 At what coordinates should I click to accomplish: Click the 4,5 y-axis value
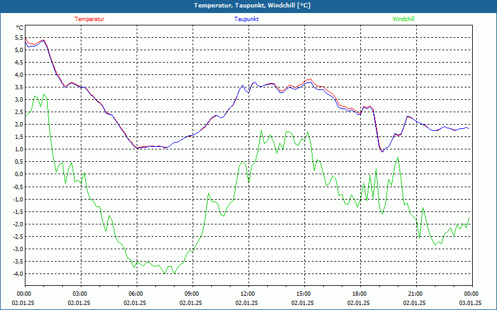tap(19, 63)
